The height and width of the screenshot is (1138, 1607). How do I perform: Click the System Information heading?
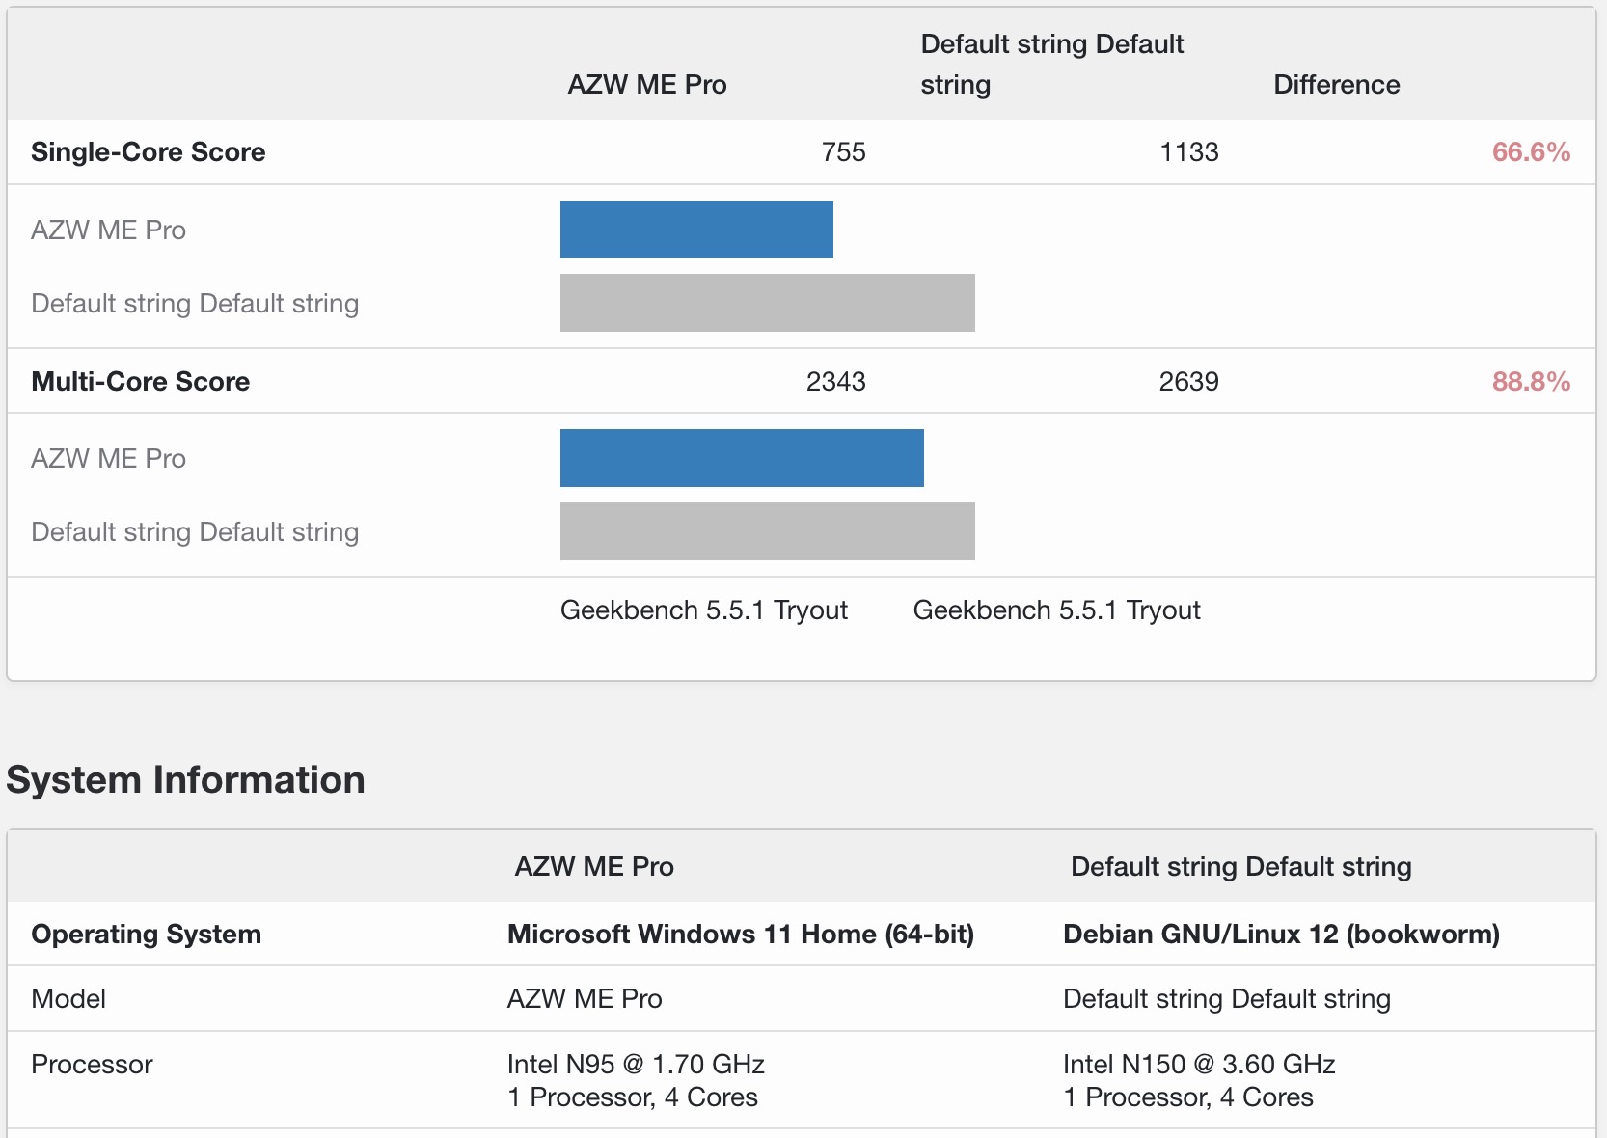(185, 780)
